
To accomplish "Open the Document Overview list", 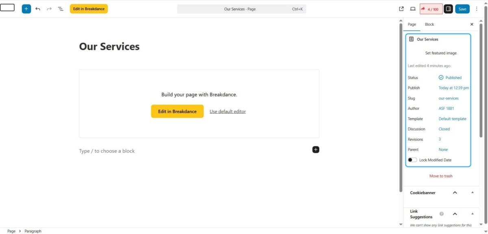I will point(60,9).
